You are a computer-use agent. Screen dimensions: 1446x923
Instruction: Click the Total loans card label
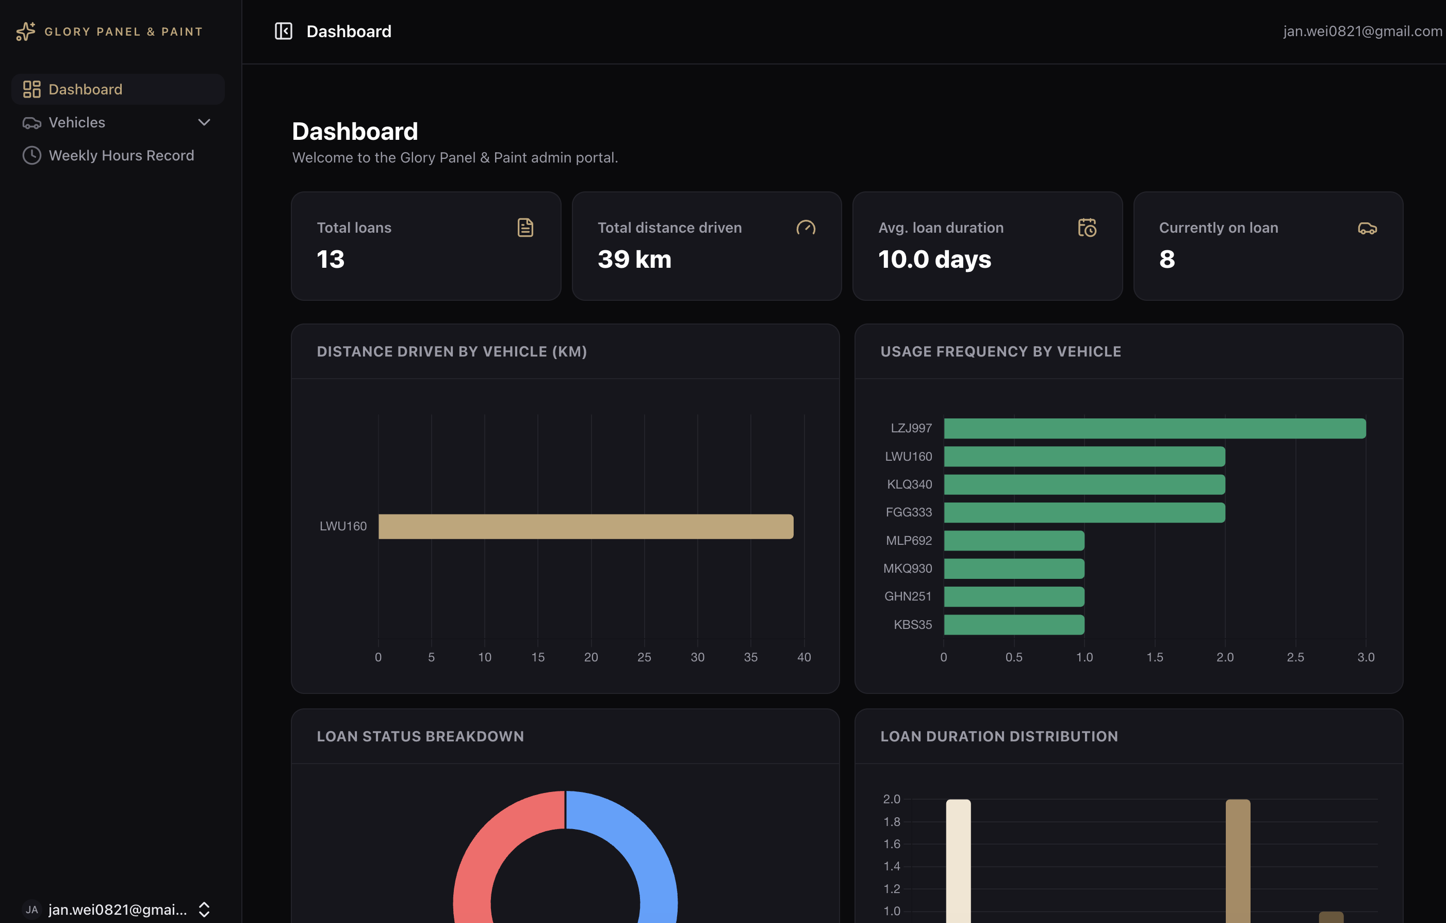click(354, 228)
